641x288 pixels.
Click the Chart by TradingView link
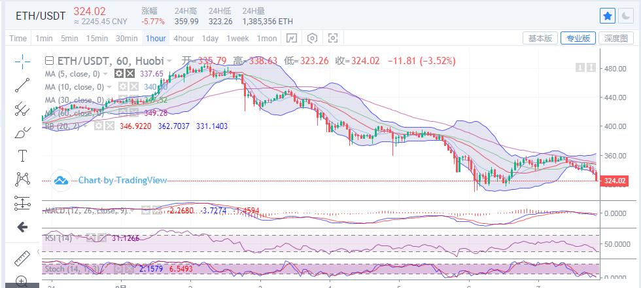click(123, 180)
